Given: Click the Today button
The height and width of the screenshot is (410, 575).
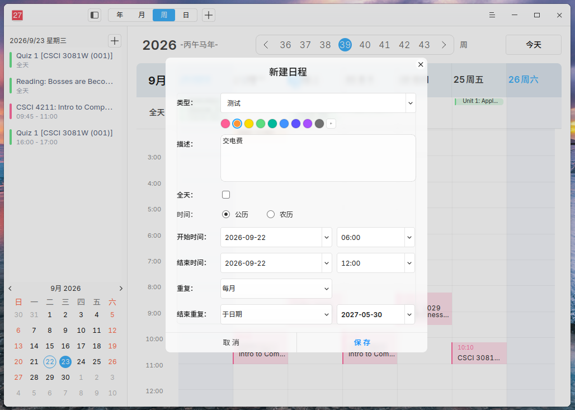Looking at the screenshot, I should click(533, 45).
